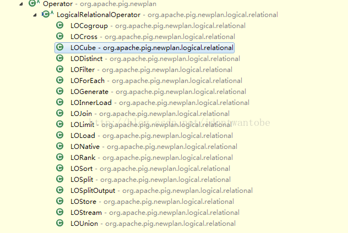Click the LOStore class icon
Screen dimensions: 348x233
click(x=59, y=201)
